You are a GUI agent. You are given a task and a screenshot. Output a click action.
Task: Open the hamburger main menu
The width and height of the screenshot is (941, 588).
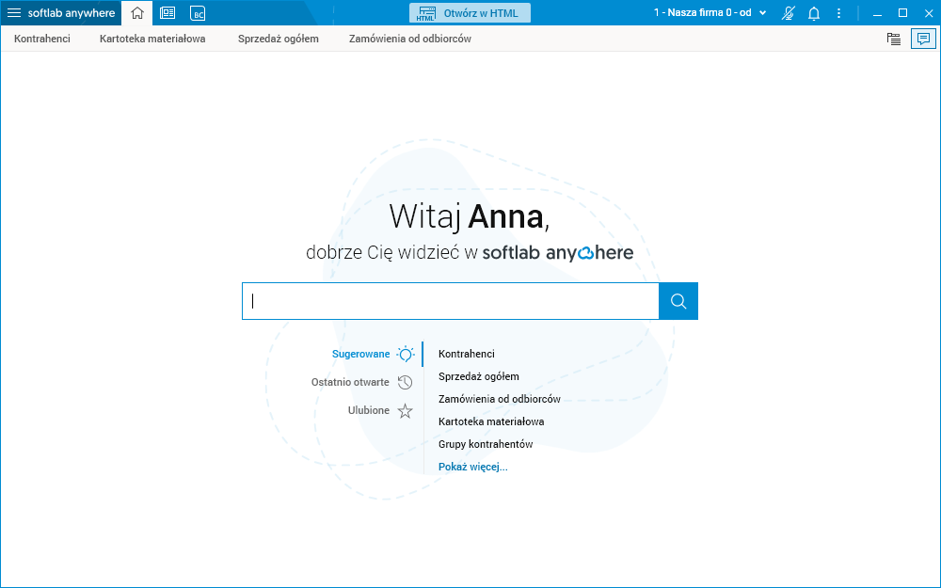tap(14, 12)
